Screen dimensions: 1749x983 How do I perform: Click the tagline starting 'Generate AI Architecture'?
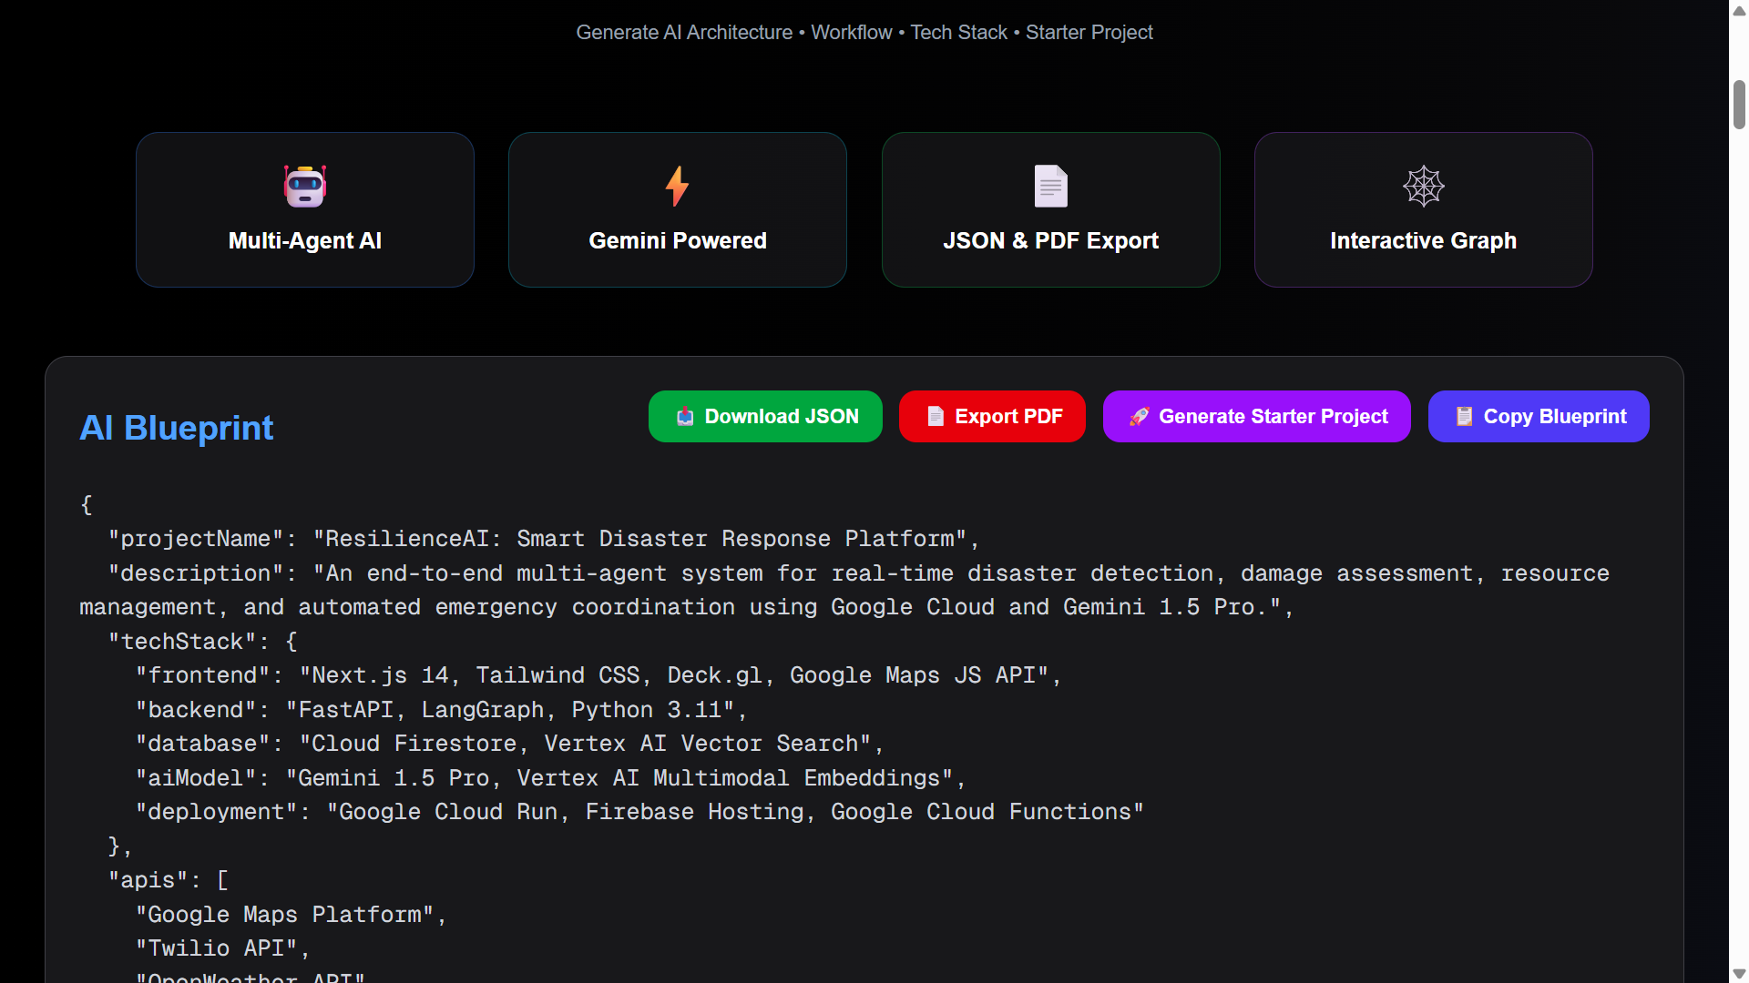click(x=864, y=33)
